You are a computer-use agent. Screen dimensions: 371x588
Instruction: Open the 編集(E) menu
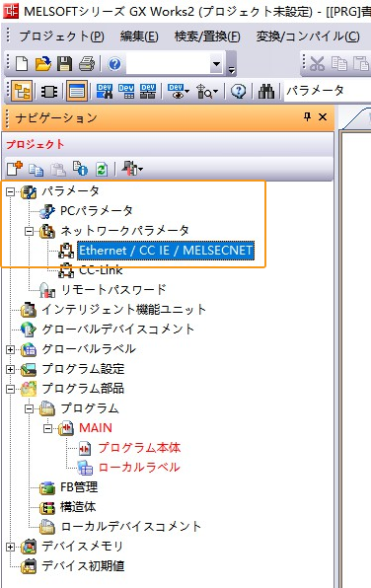coord(139,37)
